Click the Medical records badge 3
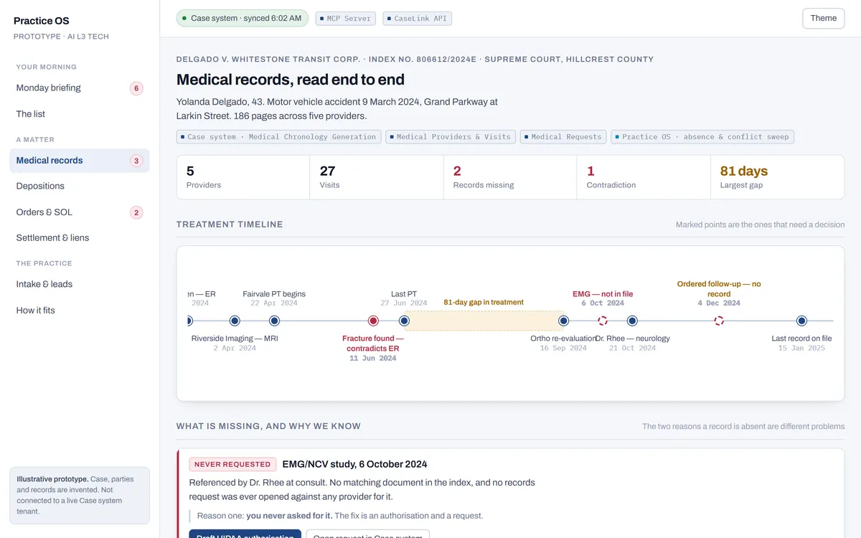 tap(136, 161)
